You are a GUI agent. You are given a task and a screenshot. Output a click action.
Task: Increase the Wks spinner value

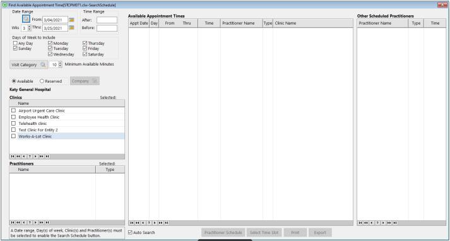pyautogui.click(x=29, y=26)
